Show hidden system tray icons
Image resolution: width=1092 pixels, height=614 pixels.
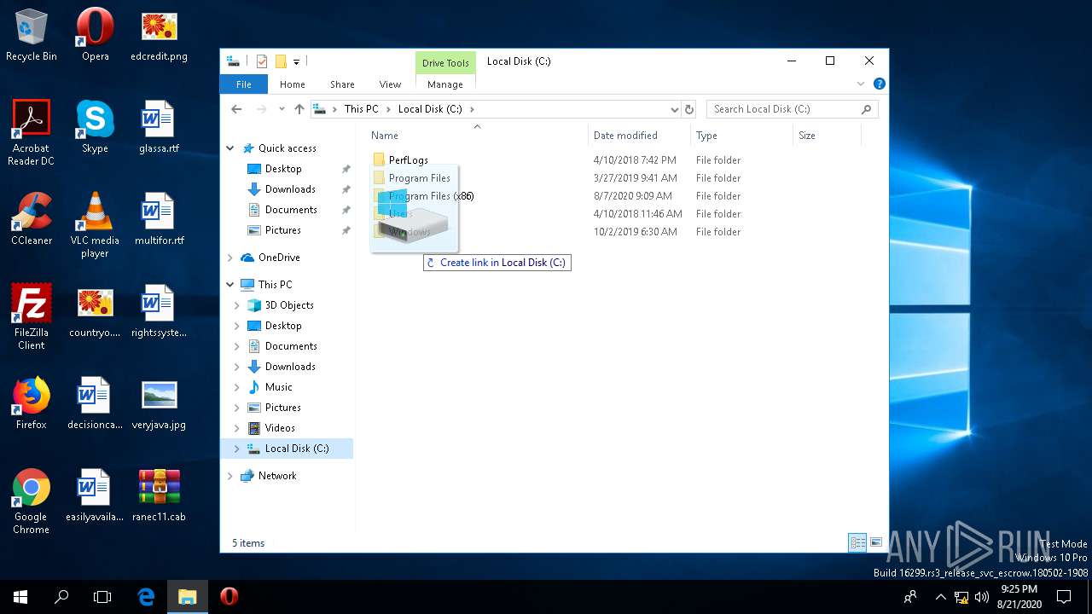pyautogui.click(x=940, y=597)
